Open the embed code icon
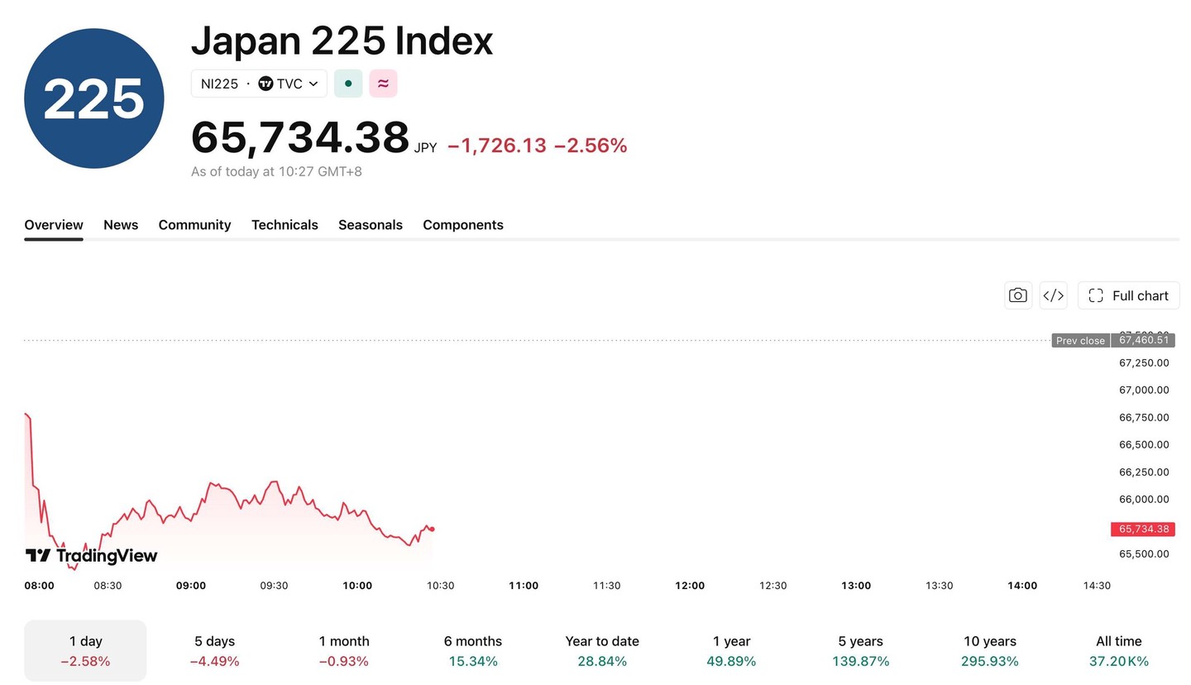This screenshot has height=685, width=1191. [x=1053, y=295]
